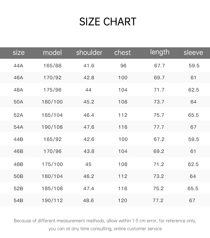Viewport: 210px width, 238px height.
Task: Select the 44A size row label
Action: pyautogui.click(x=18, y=66)
